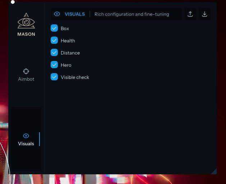Click the resize grip at window corner

coord(214,171)
